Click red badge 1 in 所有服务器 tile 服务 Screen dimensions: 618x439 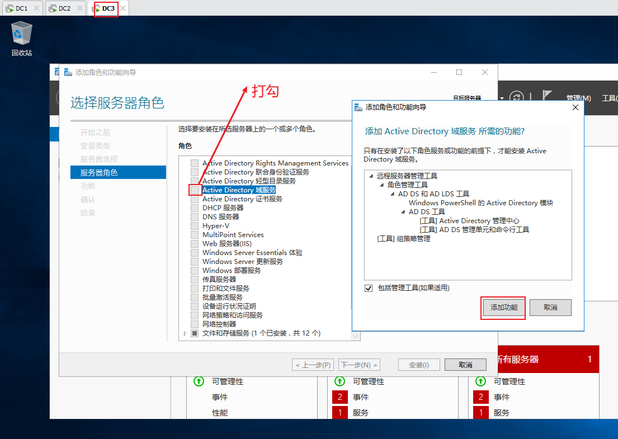click(x=481, y=413)
